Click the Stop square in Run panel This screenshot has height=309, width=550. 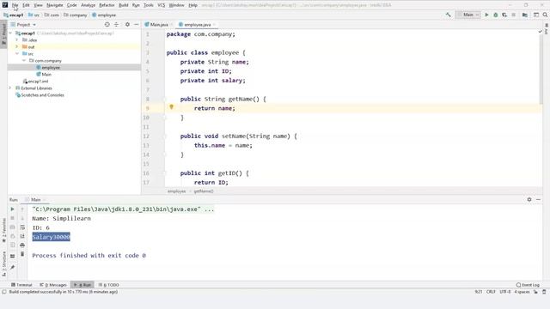pyautogui.click(x=12, y=218)
